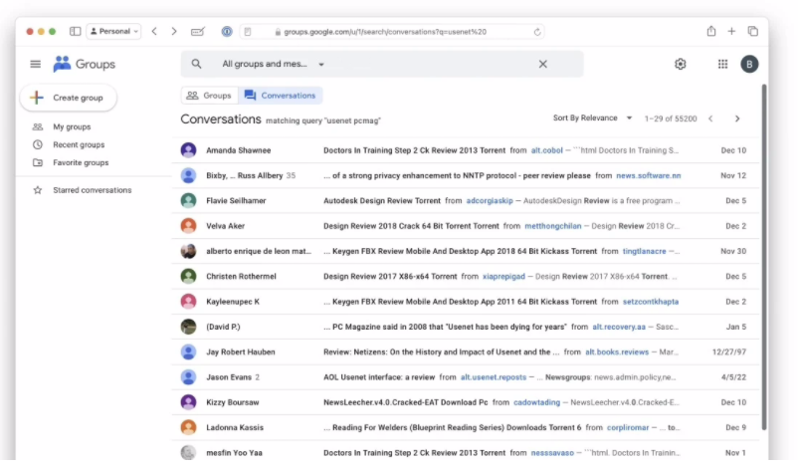
Task: Open the cadowtading group link
Action: 536,402
